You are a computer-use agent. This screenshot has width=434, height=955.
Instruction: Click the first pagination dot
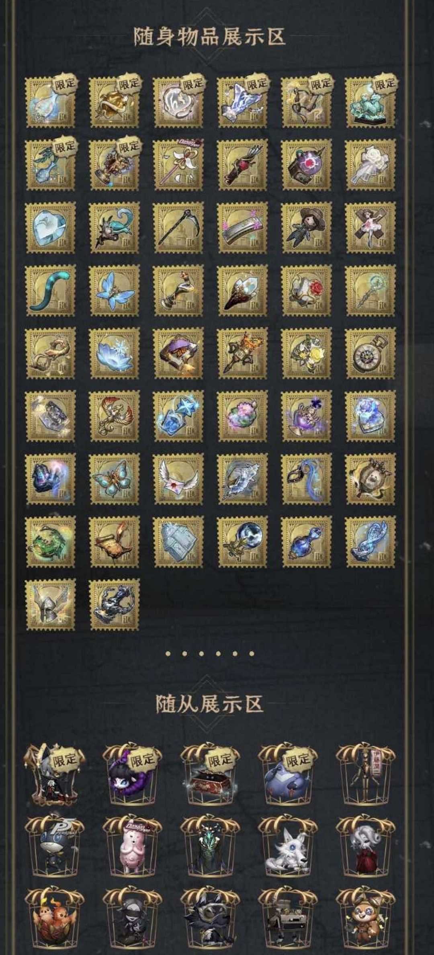coord(168,654)
